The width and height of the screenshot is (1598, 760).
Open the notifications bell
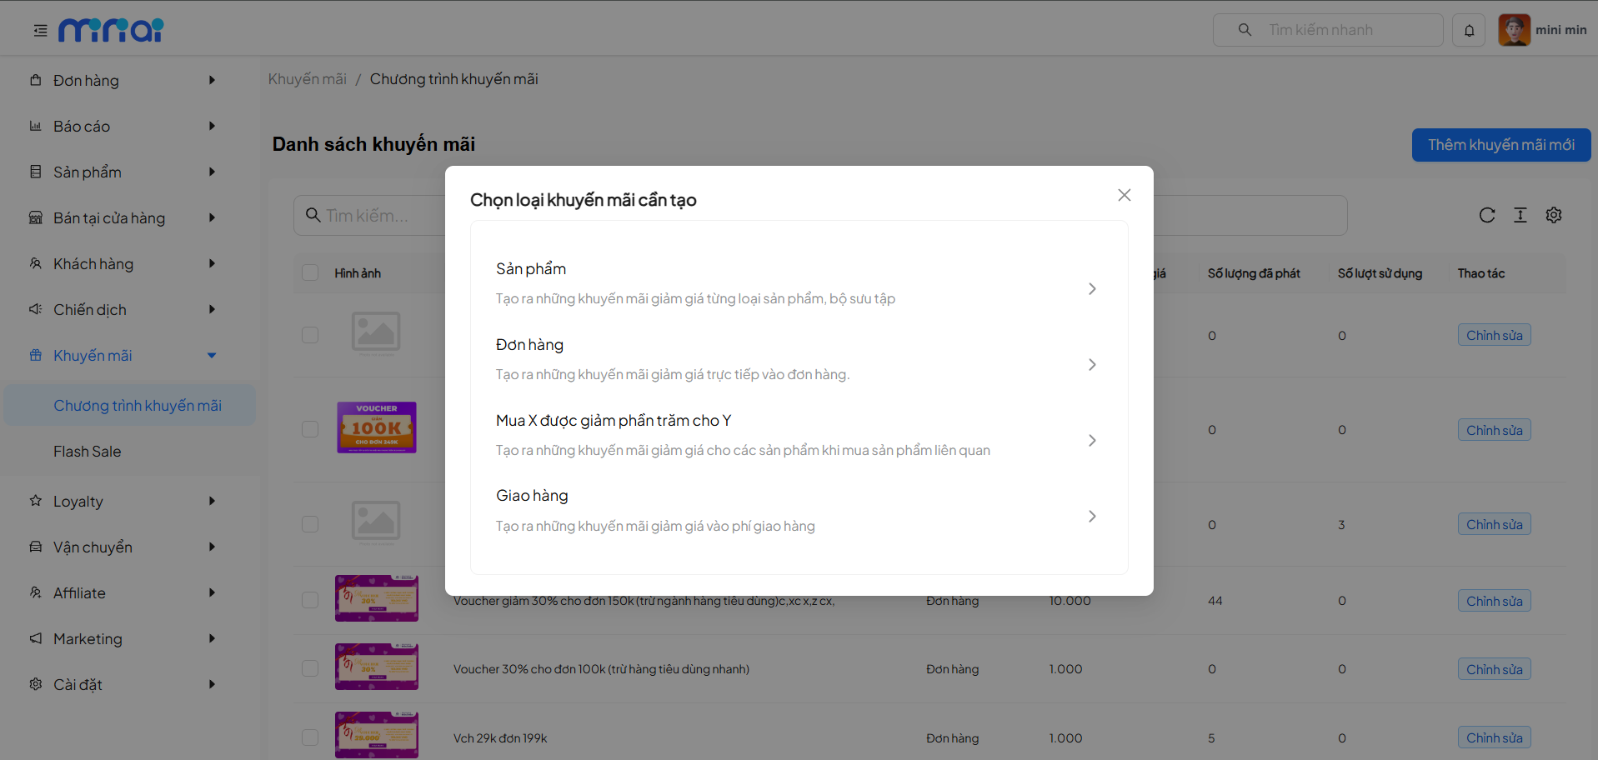[x=1469, y=31]
